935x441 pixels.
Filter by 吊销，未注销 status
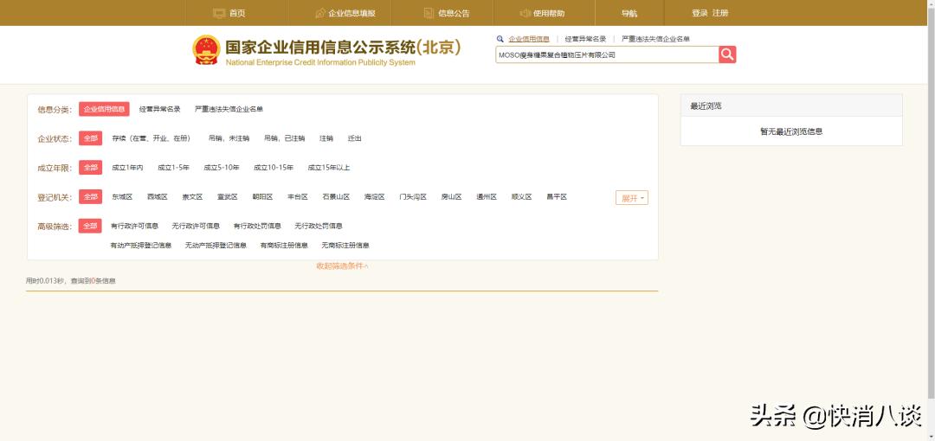(229, 138)
